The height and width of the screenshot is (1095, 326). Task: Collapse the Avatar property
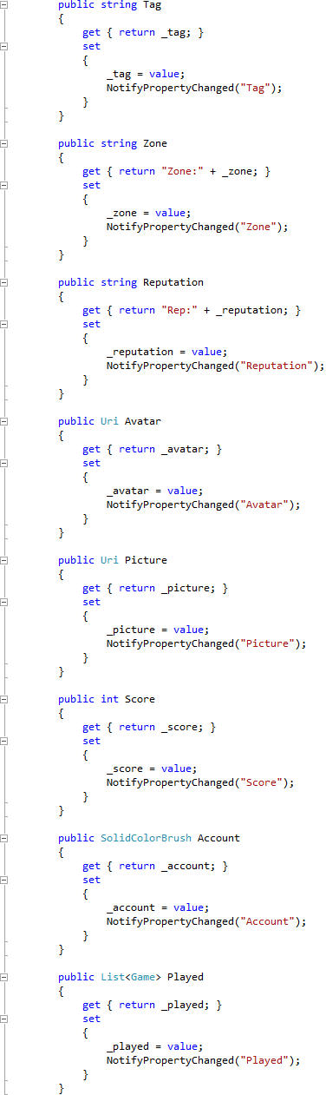tap(4, 421)
